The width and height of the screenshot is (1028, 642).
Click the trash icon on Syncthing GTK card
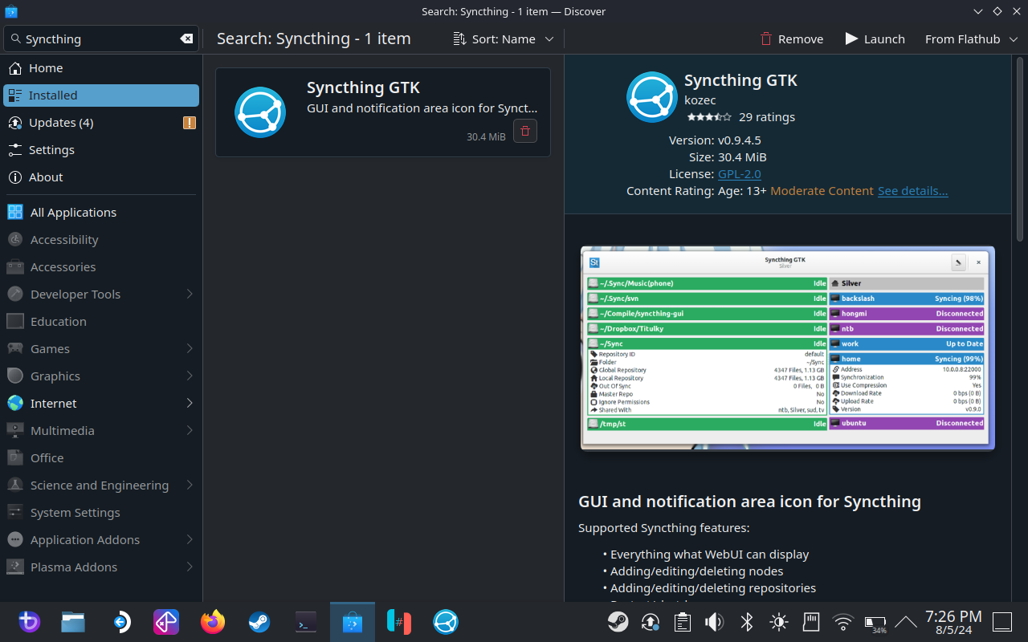point(525,131)
